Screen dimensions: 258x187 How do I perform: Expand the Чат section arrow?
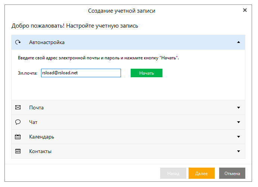point(239,122)
